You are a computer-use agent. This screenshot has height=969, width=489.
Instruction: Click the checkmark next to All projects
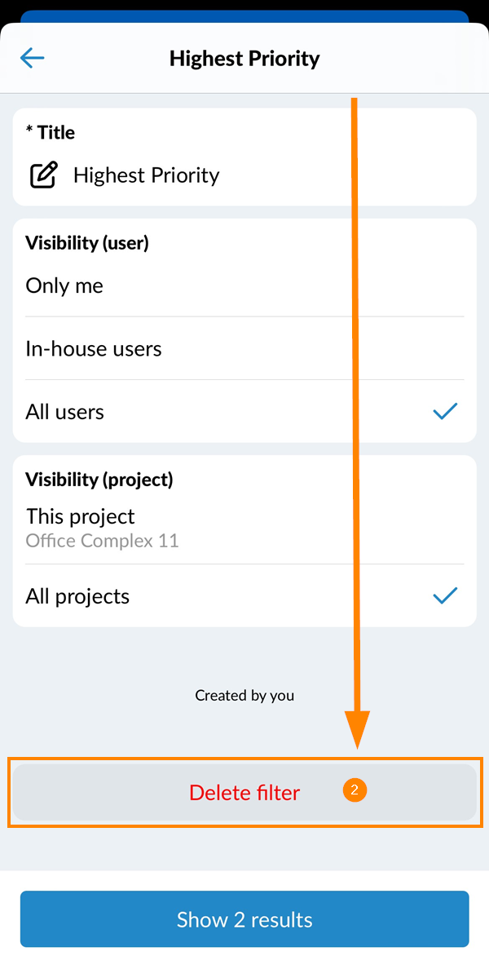point(445,595)
